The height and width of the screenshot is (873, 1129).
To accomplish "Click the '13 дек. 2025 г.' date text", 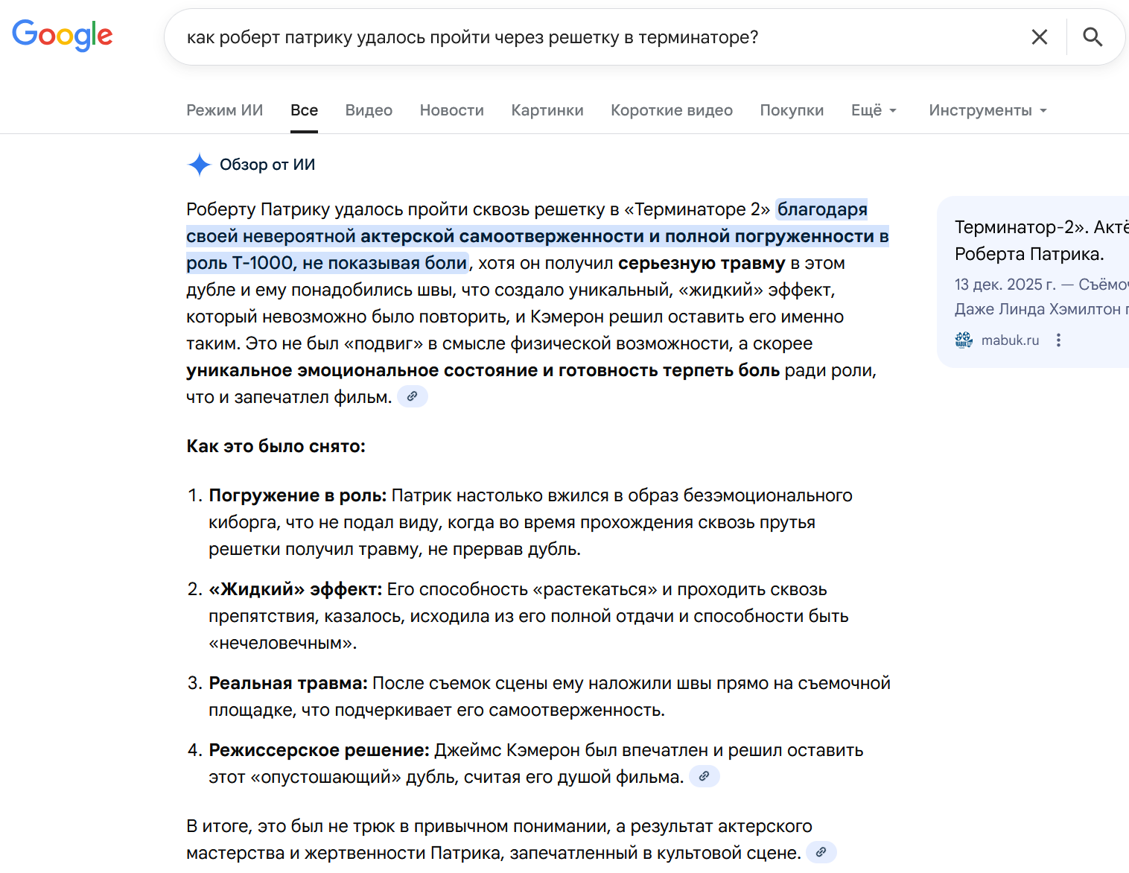I will (x=1005, y=285).
